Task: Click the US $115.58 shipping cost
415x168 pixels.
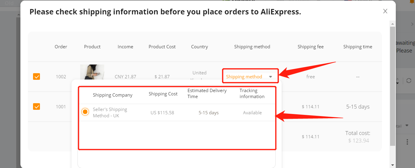Action: (x=162, y=113)
